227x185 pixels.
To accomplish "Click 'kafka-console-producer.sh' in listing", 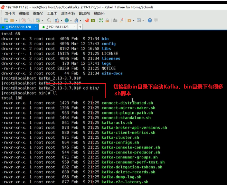I will [x=131, y=152].
